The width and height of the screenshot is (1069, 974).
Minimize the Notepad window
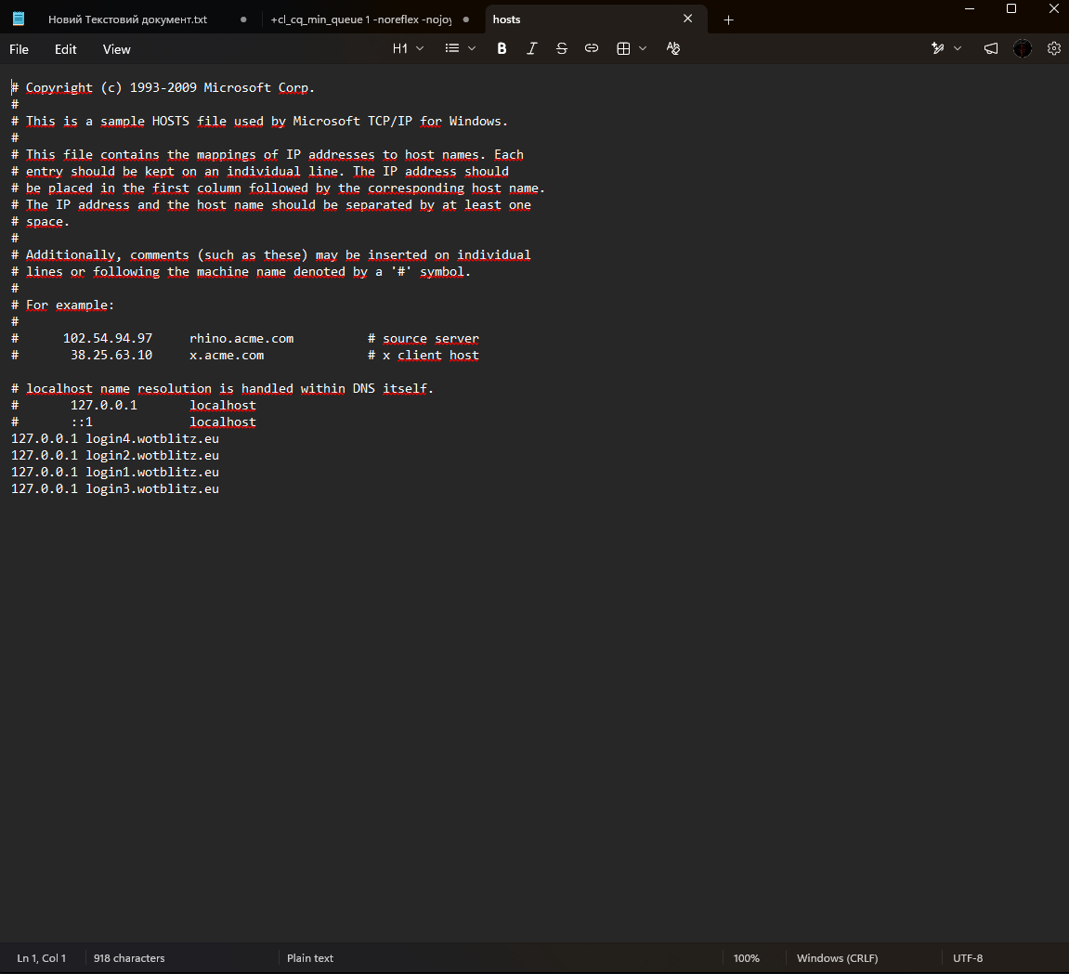[x=970, y=9]
